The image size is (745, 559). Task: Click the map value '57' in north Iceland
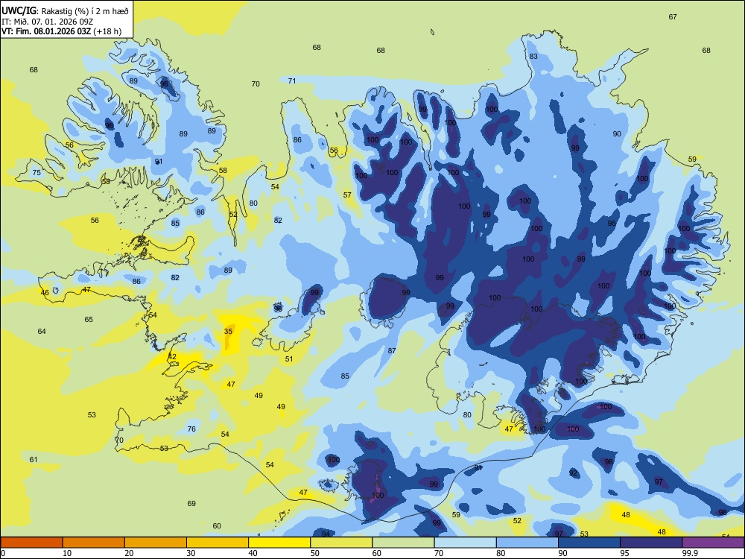(x=347, y=195)
